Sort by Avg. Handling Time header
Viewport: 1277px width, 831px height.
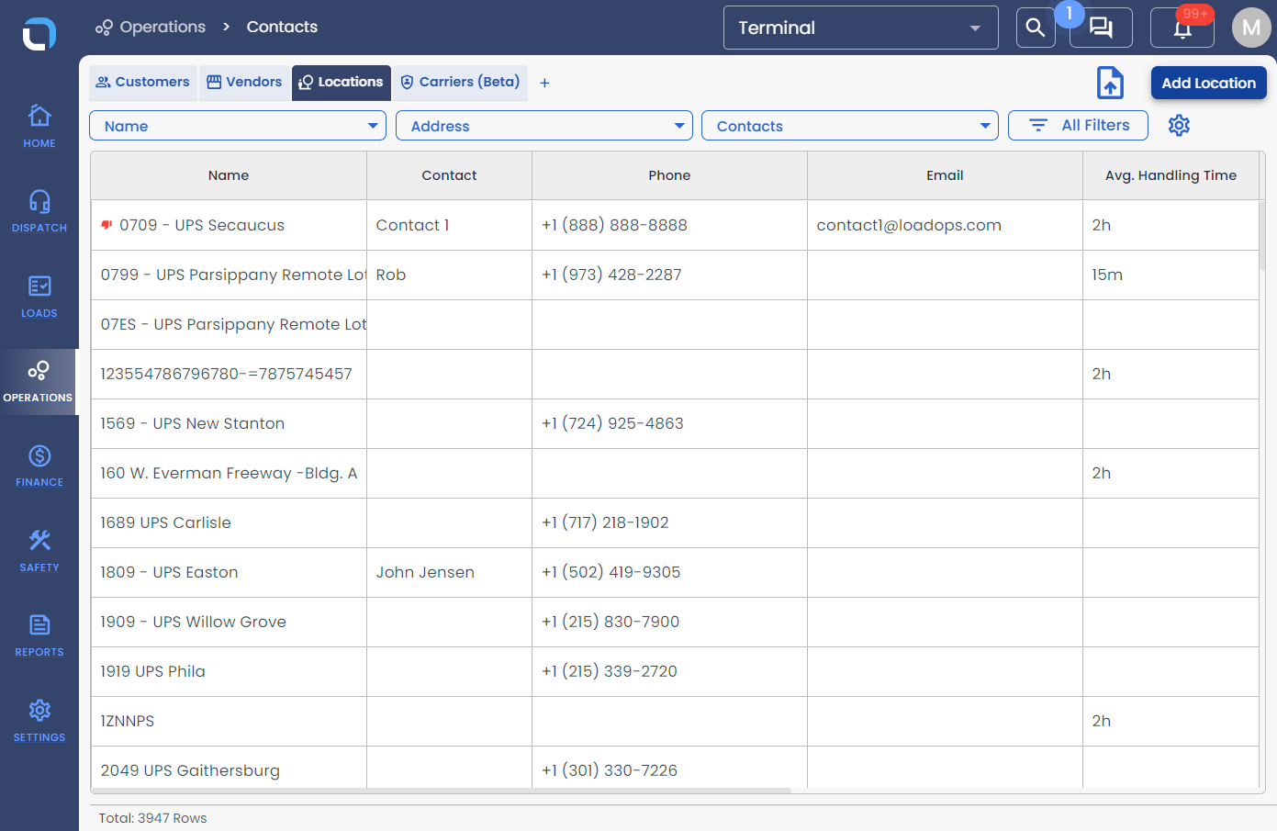[1171, 175]
